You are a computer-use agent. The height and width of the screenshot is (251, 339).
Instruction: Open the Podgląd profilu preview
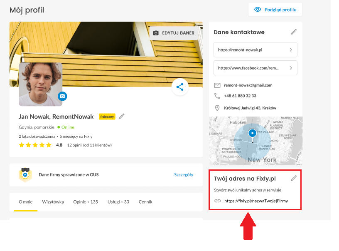pyautogui.click(x=275, y=10)
